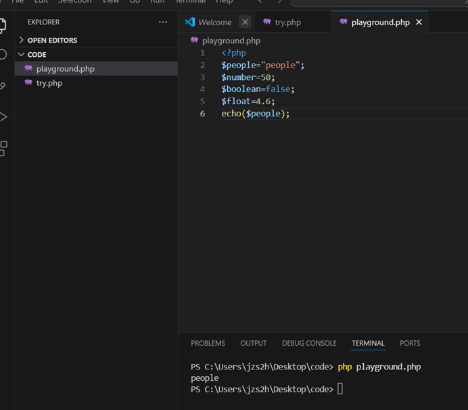The height and width of the screenshot is (410, 468).
Task: Select the playground.php editor tab
Action: 379,22
